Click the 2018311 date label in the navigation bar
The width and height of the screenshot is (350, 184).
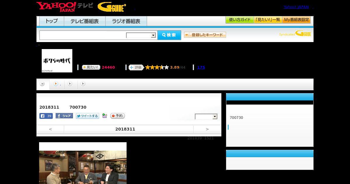coord(125,129)
